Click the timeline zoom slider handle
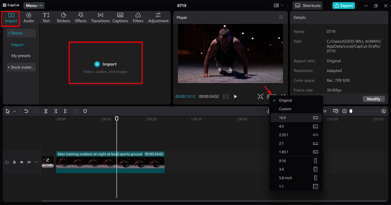This screenshot has height=205, width=391. pyautogui.click(x=351, y=111)
